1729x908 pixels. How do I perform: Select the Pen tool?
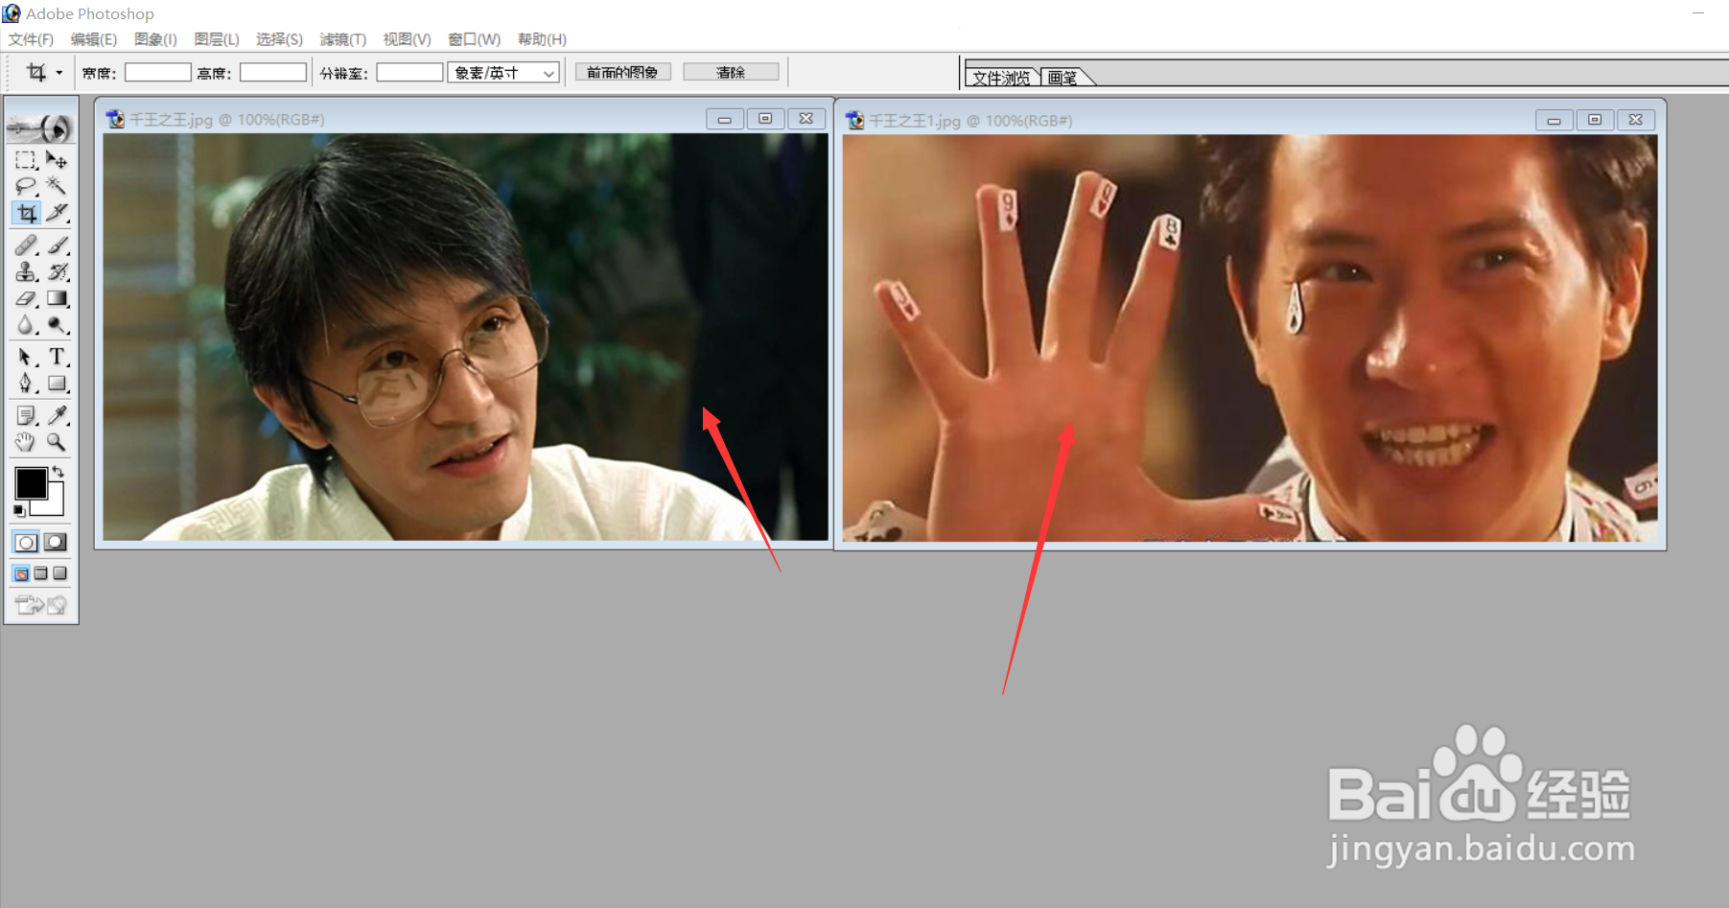[x=26, y=384]
